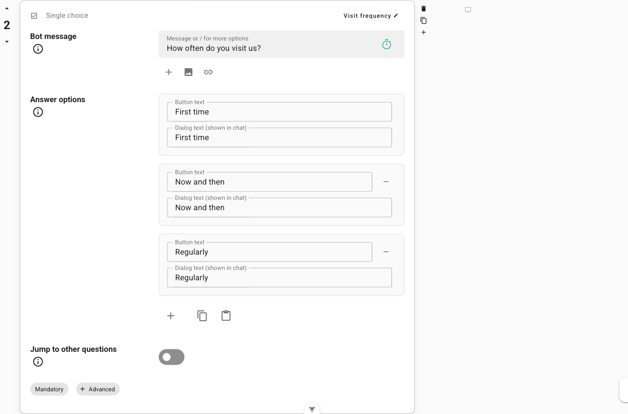Duplicate question using copy icon beside card

[424, 21]
